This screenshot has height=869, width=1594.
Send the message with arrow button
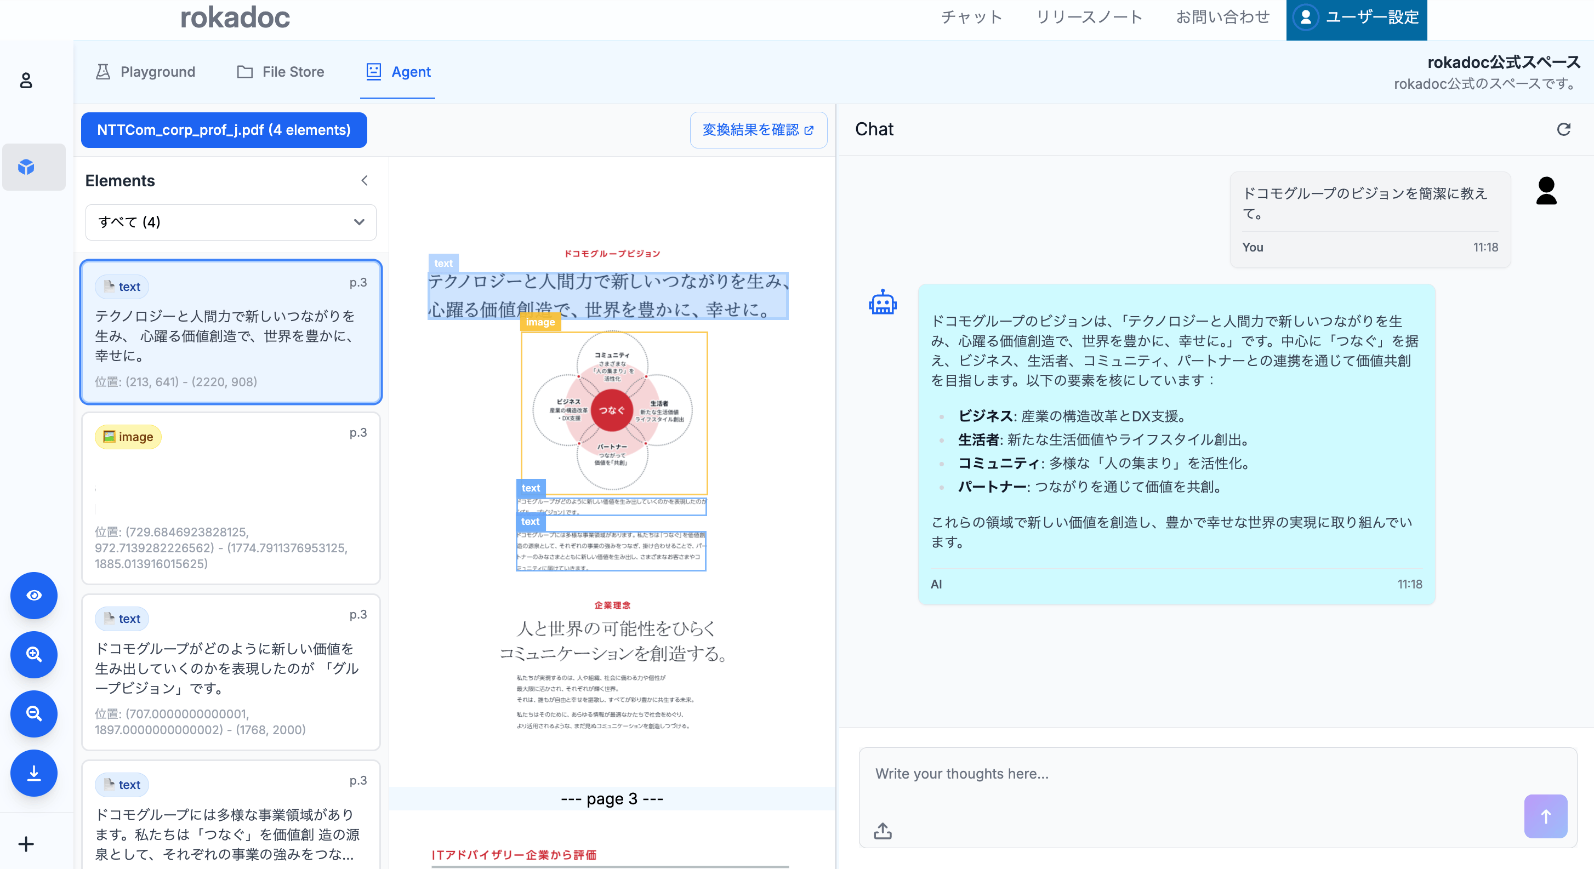(x=1545, y=816)
